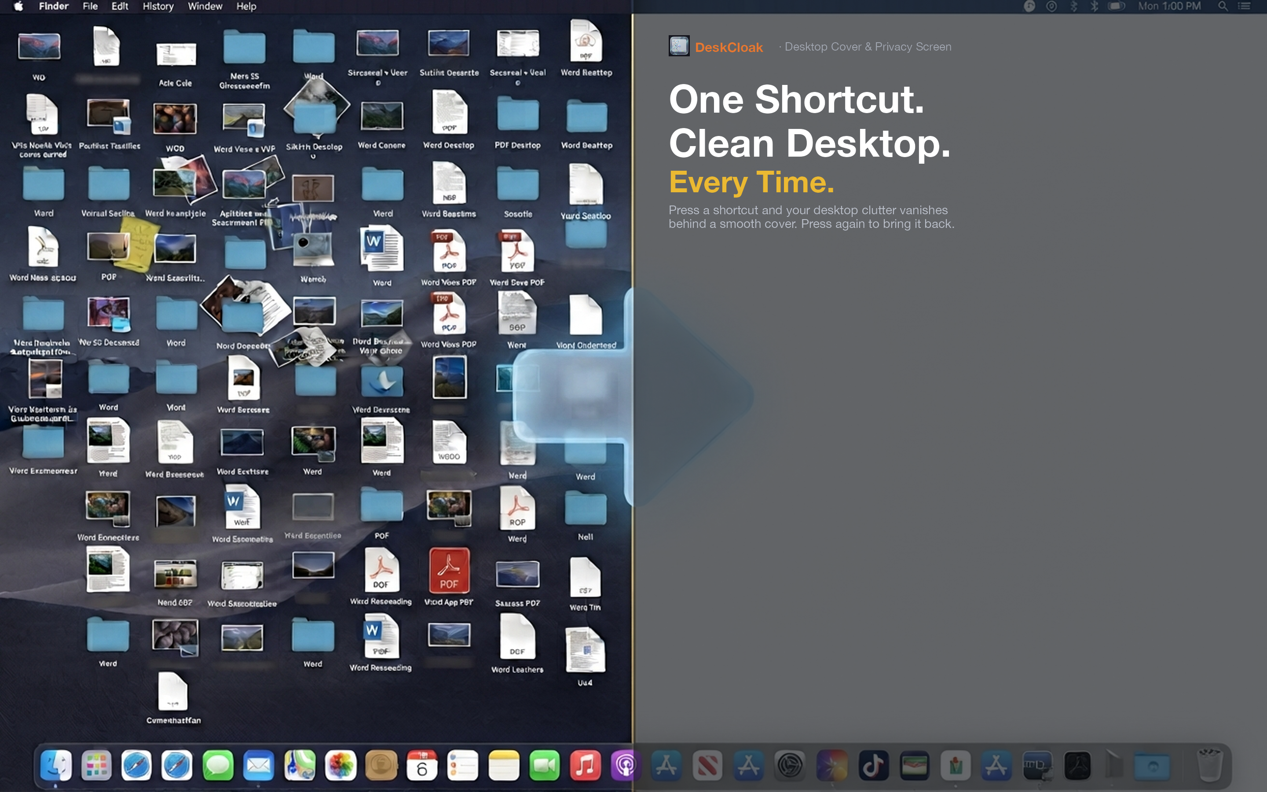
Task: Click the menu bar clock Mon 1:00 PM
Action: click(1169, 6)
